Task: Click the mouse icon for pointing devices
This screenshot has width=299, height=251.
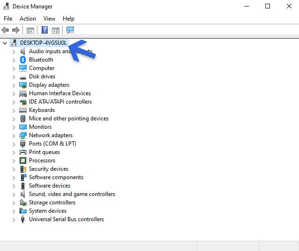Action: 23,119
